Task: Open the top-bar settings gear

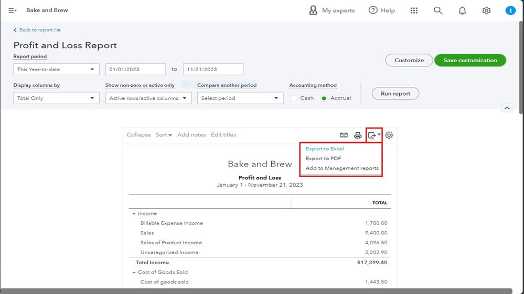Action: tap(486, 10)
